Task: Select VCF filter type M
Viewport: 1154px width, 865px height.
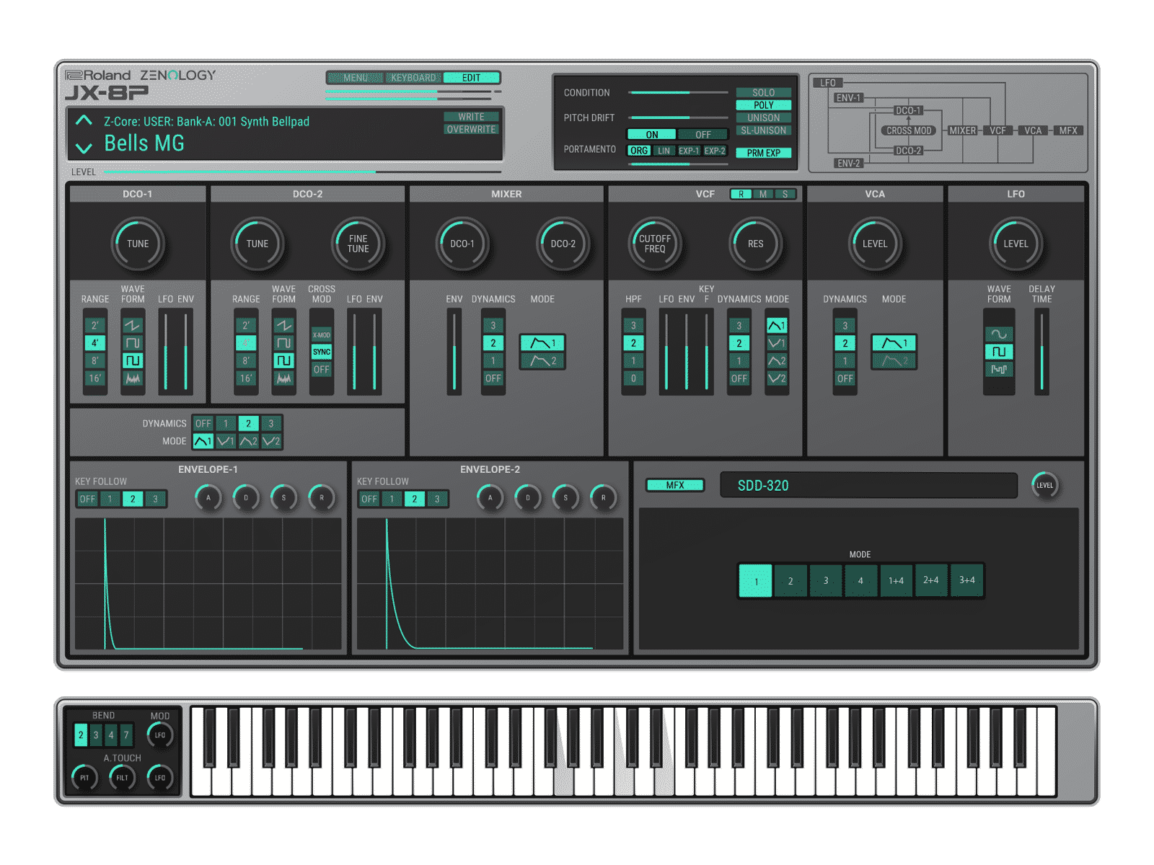Action: 763,194
